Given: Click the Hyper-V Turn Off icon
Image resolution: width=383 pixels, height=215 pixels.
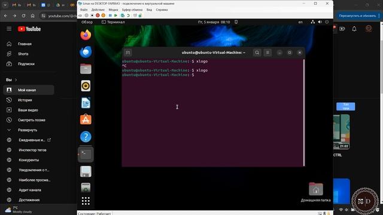Looking at the screenshot, I should (92, 16).
